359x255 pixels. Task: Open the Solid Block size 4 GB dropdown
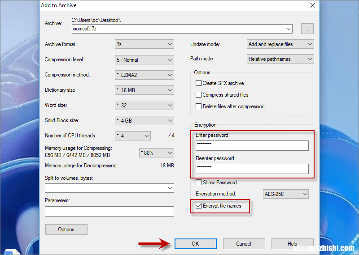coord(144,120)
